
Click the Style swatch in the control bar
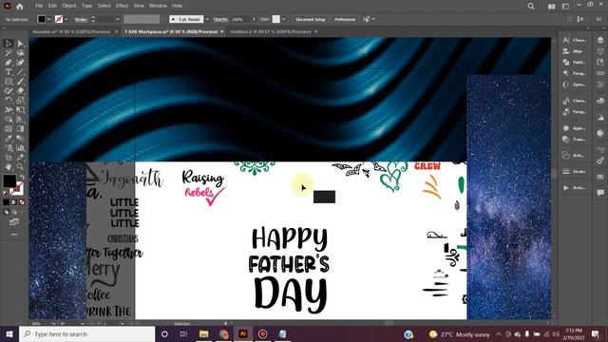(x=276, y=19)
